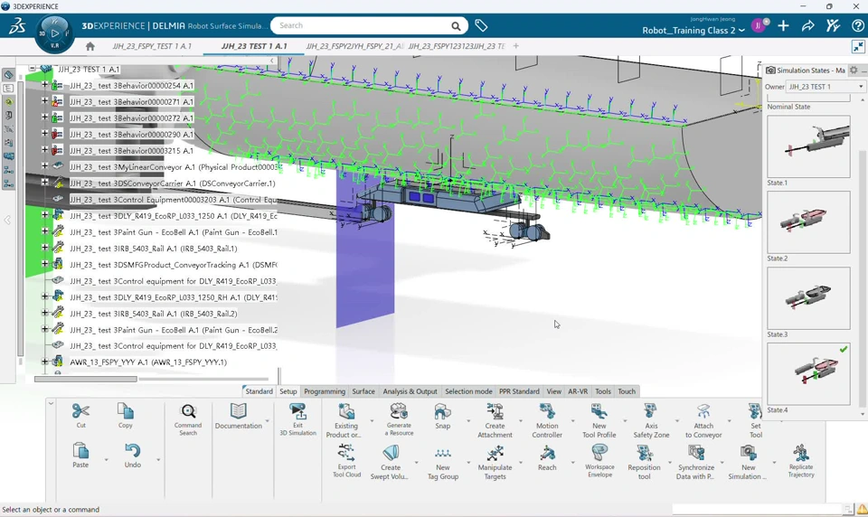Select JJH_23_ test 3DSConveyorCarrier A.1 row
Image resolution: width=868 pixels, height=517 pixels.
click(172, 183)
